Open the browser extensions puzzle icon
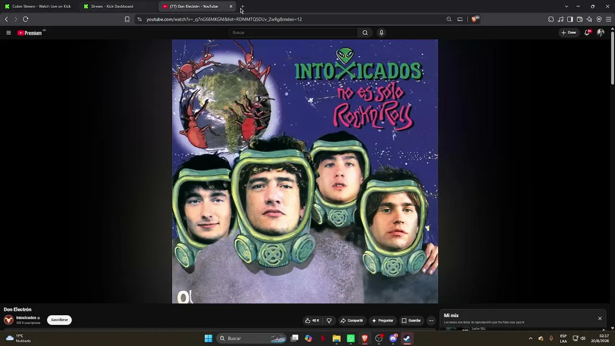The image size is (615, 346). pyautogui.click(x=551, y=19)
